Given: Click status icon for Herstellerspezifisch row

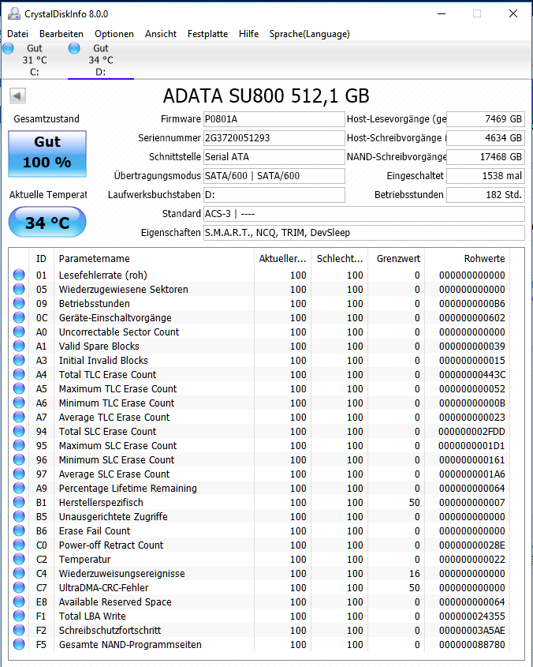Looking at the screenshot, I should coord(19,502).
